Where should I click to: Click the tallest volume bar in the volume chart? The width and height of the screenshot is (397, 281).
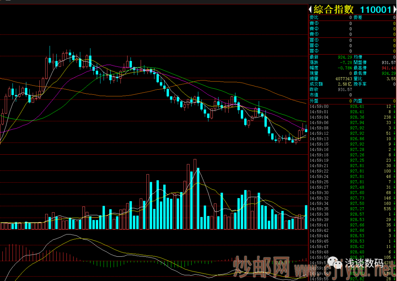pyautogui.click(x=195, y=194)
